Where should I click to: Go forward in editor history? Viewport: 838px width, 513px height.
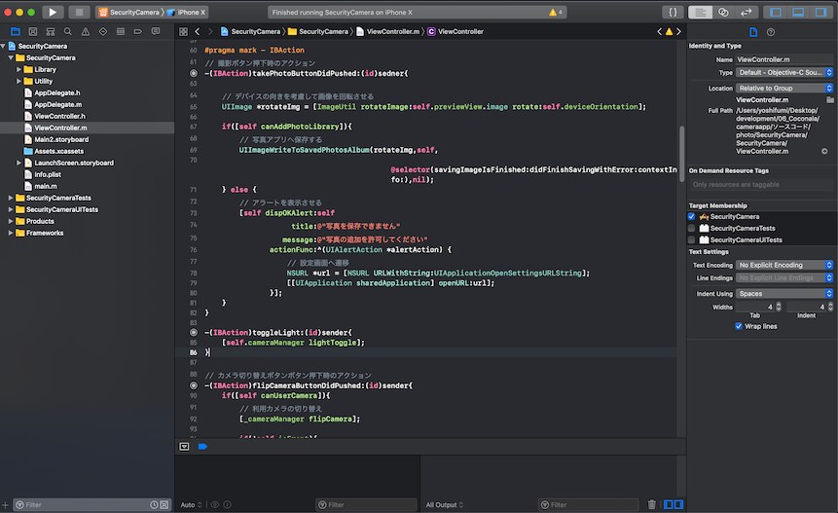[x=210, y=31]
